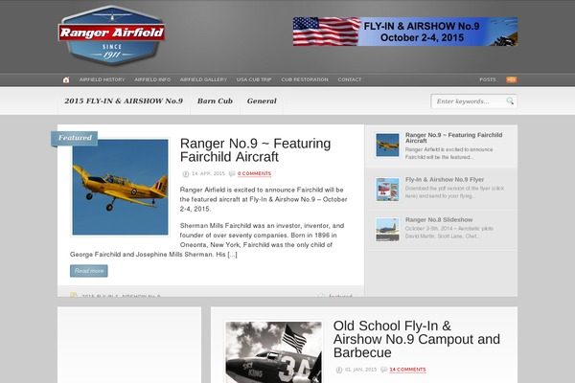Viewport: 575px width, 383px height.
Task: Click the 0 Comments link
Action: click(254, 173)
